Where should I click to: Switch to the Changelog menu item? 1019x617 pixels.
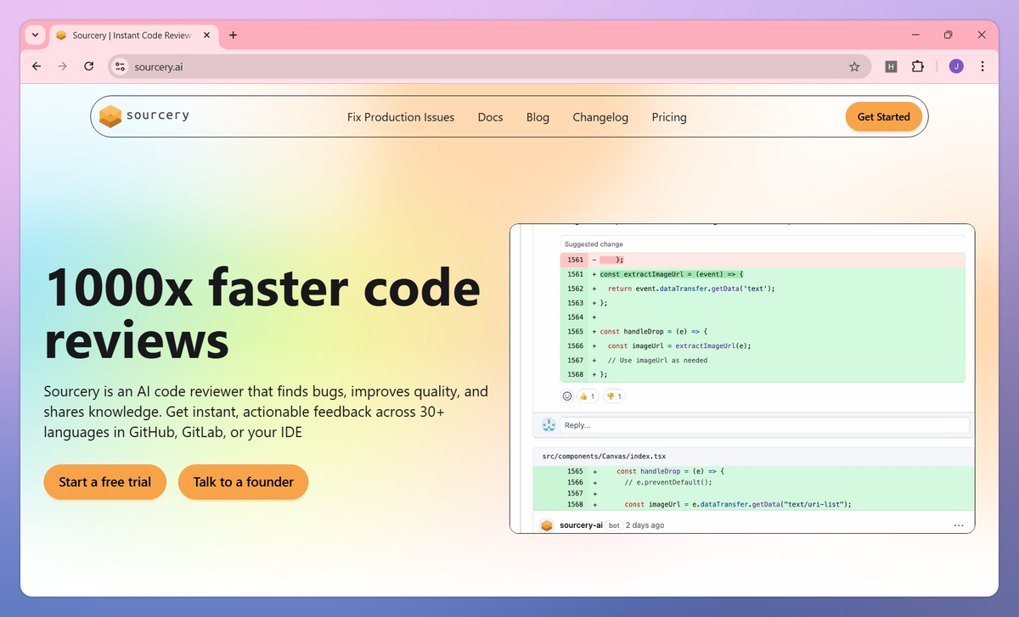coord(600,117)
